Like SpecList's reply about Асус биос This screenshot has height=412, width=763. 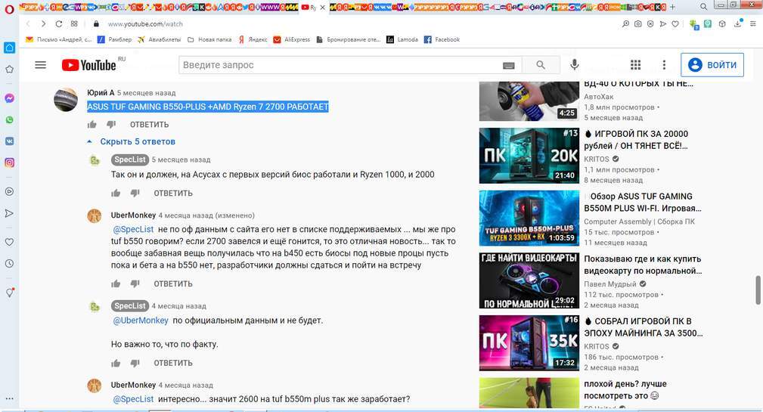[116, 193]
